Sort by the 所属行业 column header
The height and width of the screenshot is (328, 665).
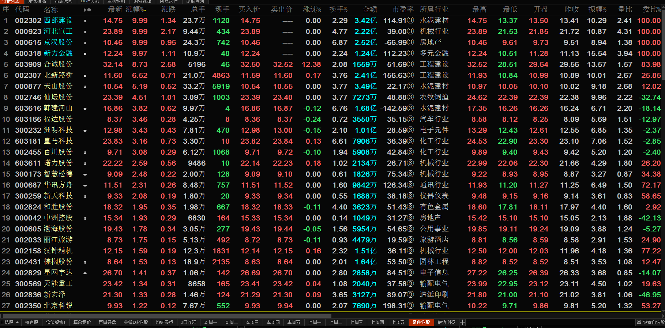(x=434, y=10)
